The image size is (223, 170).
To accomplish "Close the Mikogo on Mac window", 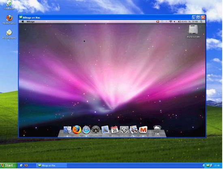I will point(203,17).
